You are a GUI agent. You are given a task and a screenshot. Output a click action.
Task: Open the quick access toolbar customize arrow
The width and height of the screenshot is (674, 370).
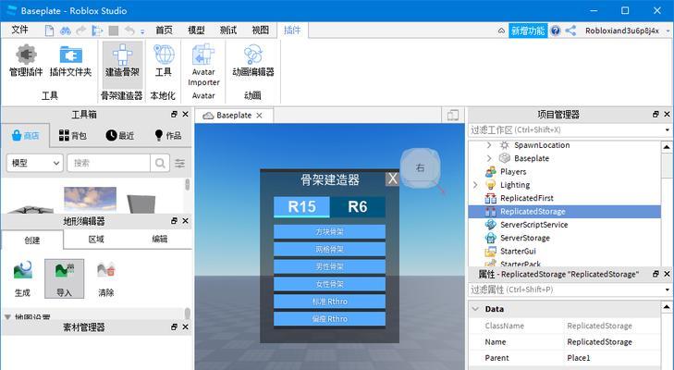[142, 31]
